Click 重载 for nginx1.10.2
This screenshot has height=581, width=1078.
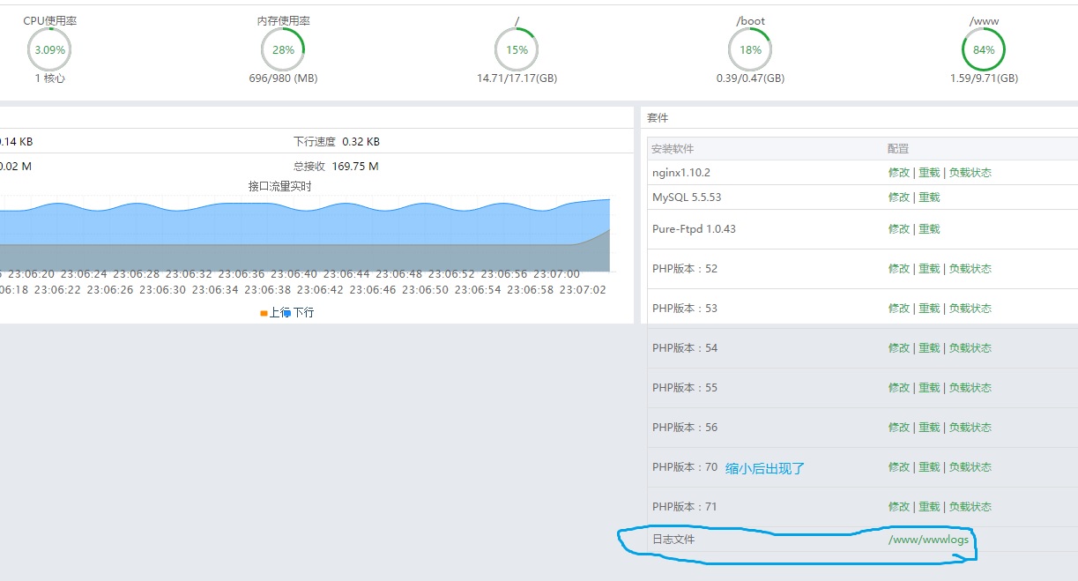(x=929, y=173)
